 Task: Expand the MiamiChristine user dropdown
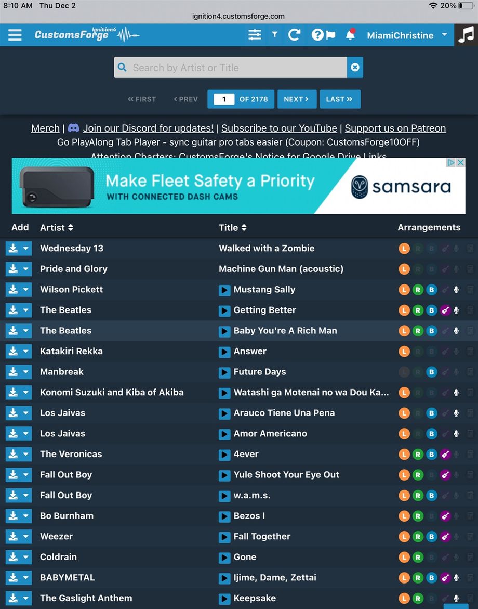444,34
